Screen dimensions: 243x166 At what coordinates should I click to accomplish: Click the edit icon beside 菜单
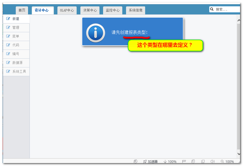[8, 36]
